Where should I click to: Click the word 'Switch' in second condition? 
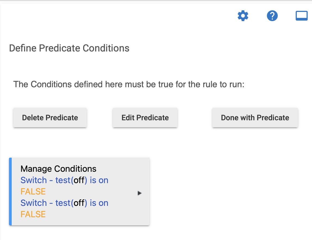tap(34, 203)
